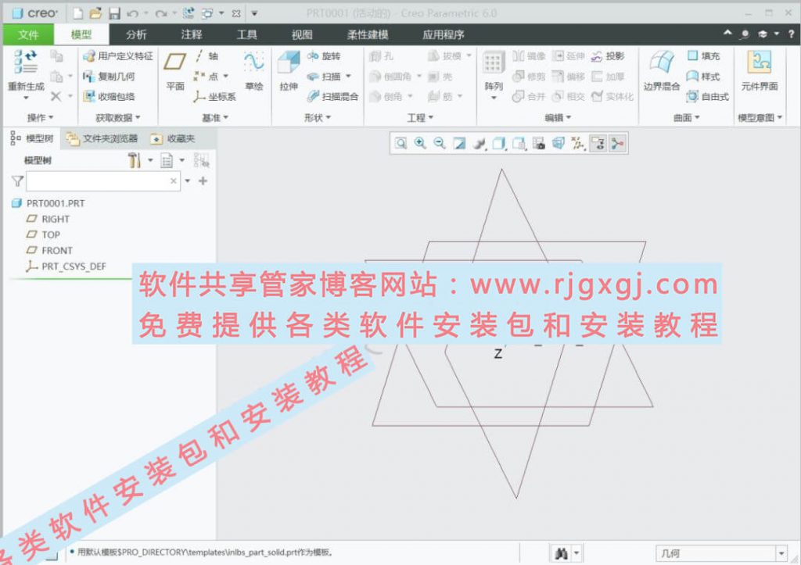The width and height of the screenshot is (801, 565).
Task: Select the 自由式 freestyle tool
Action: 708,96
